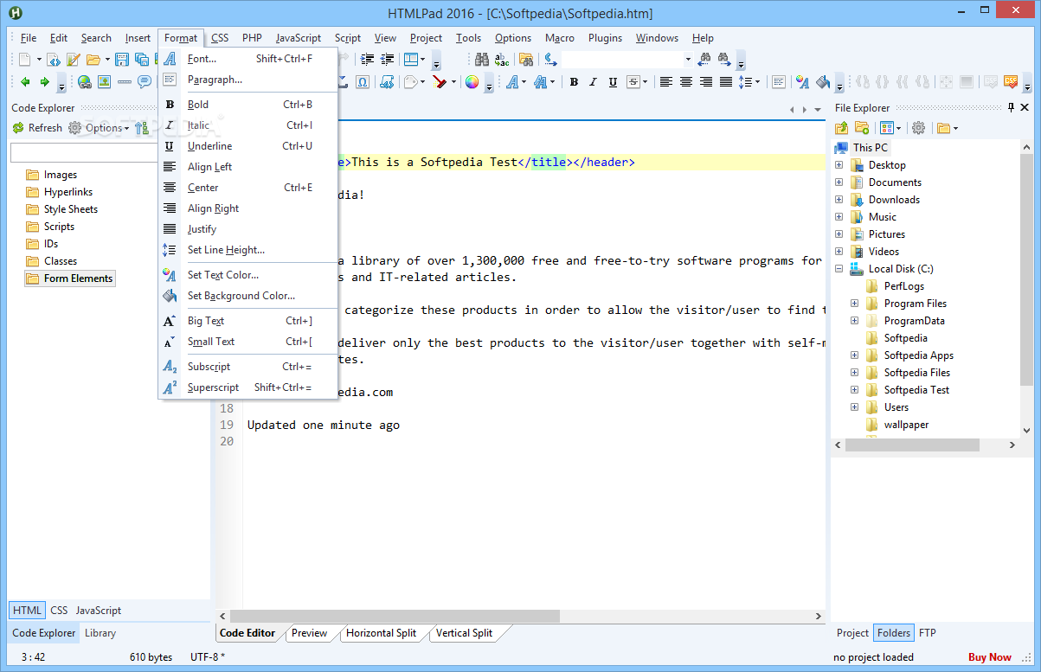Expand the Program Files folder node
The image size is (1041, 672).
click(x=854, y=304)
